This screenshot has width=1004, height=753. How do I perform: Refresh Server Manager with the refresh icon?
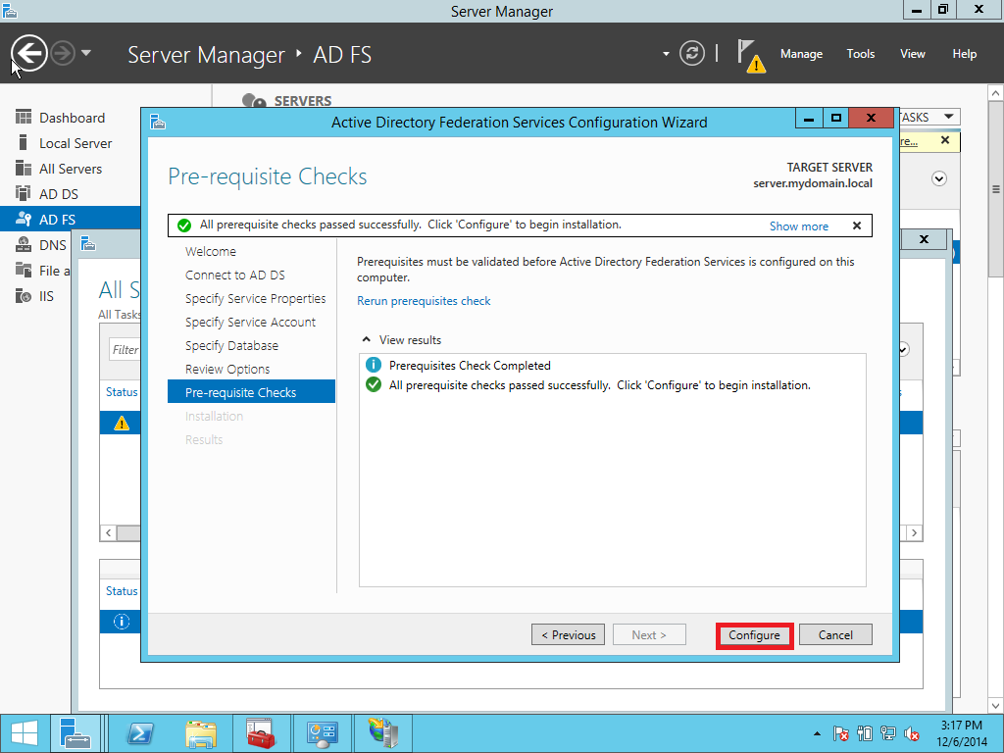(x=691, y=54)
